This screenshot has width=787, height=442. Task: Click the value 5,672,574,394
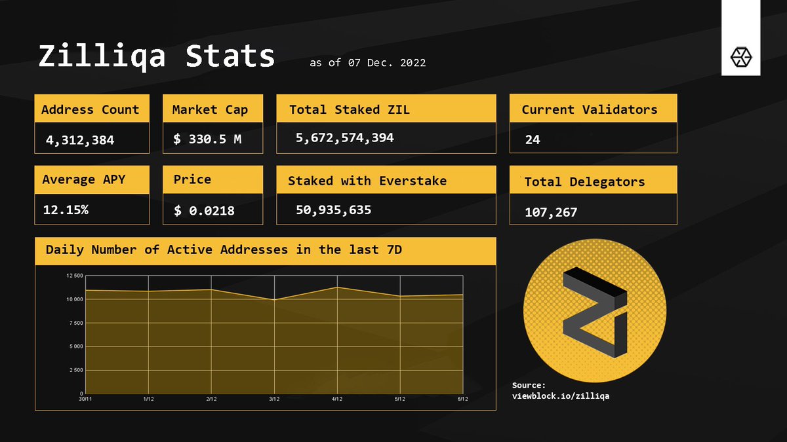coord(345,138)
